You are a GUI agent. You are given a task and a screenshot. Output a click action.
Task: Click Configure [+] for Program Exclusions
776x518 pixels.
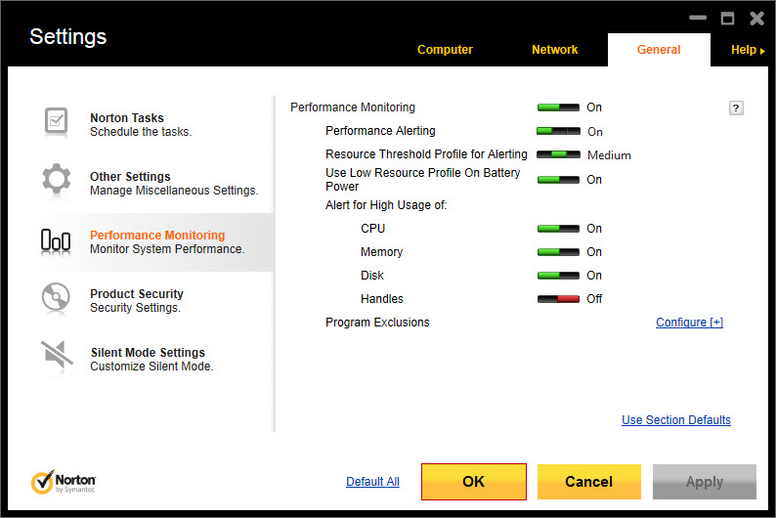click(x=689, y=323)
